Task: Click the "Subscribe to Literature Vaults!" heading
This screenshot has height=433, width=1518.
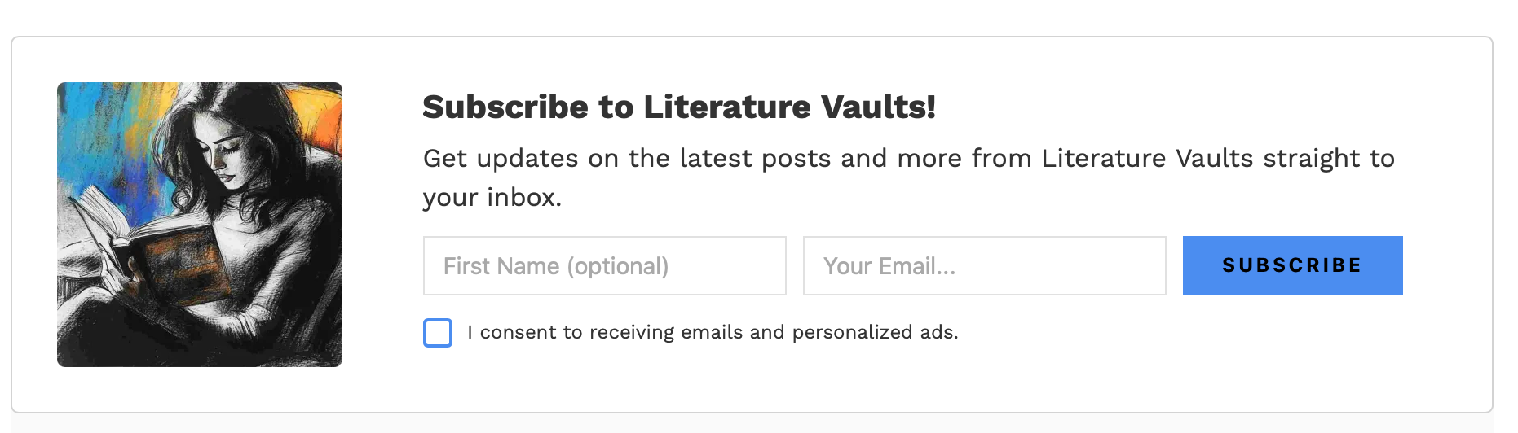Action: click(x=678, y=107)
